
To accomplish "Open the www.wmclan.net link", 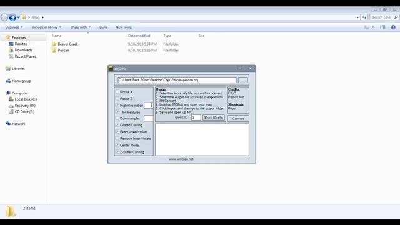I will click(x=181, y=159).
